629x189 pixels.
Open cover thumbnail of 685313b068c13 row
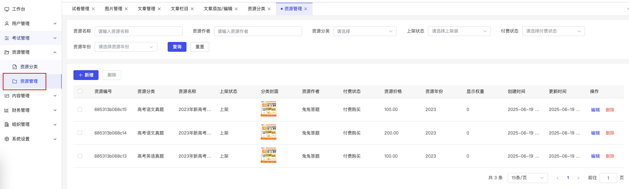click(x=269, y=155)
